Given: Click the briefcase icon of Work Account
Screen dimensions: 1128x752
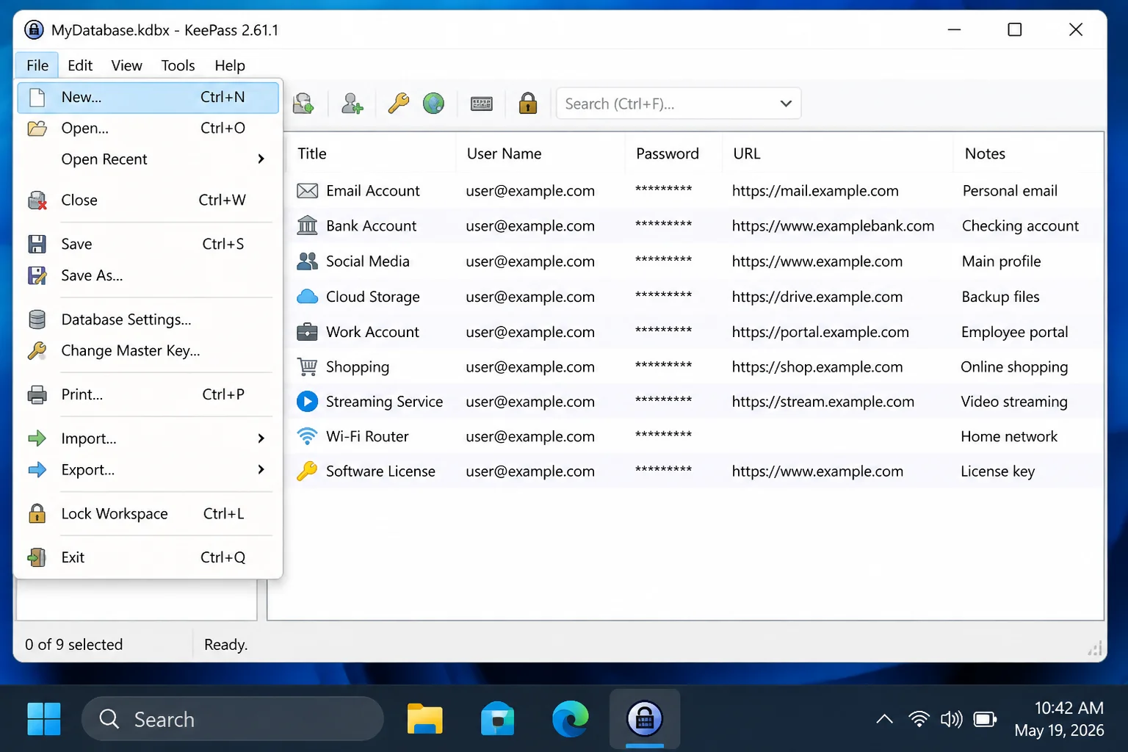Looking at the screenshot, I should coord(307,331).
